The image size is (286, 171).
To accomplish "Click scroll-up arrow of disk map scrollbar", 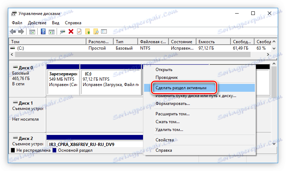I will [274, 64].
